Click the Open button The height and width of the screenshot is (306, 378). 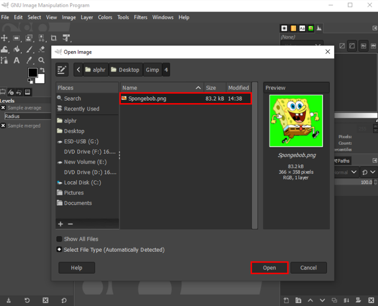269,268
